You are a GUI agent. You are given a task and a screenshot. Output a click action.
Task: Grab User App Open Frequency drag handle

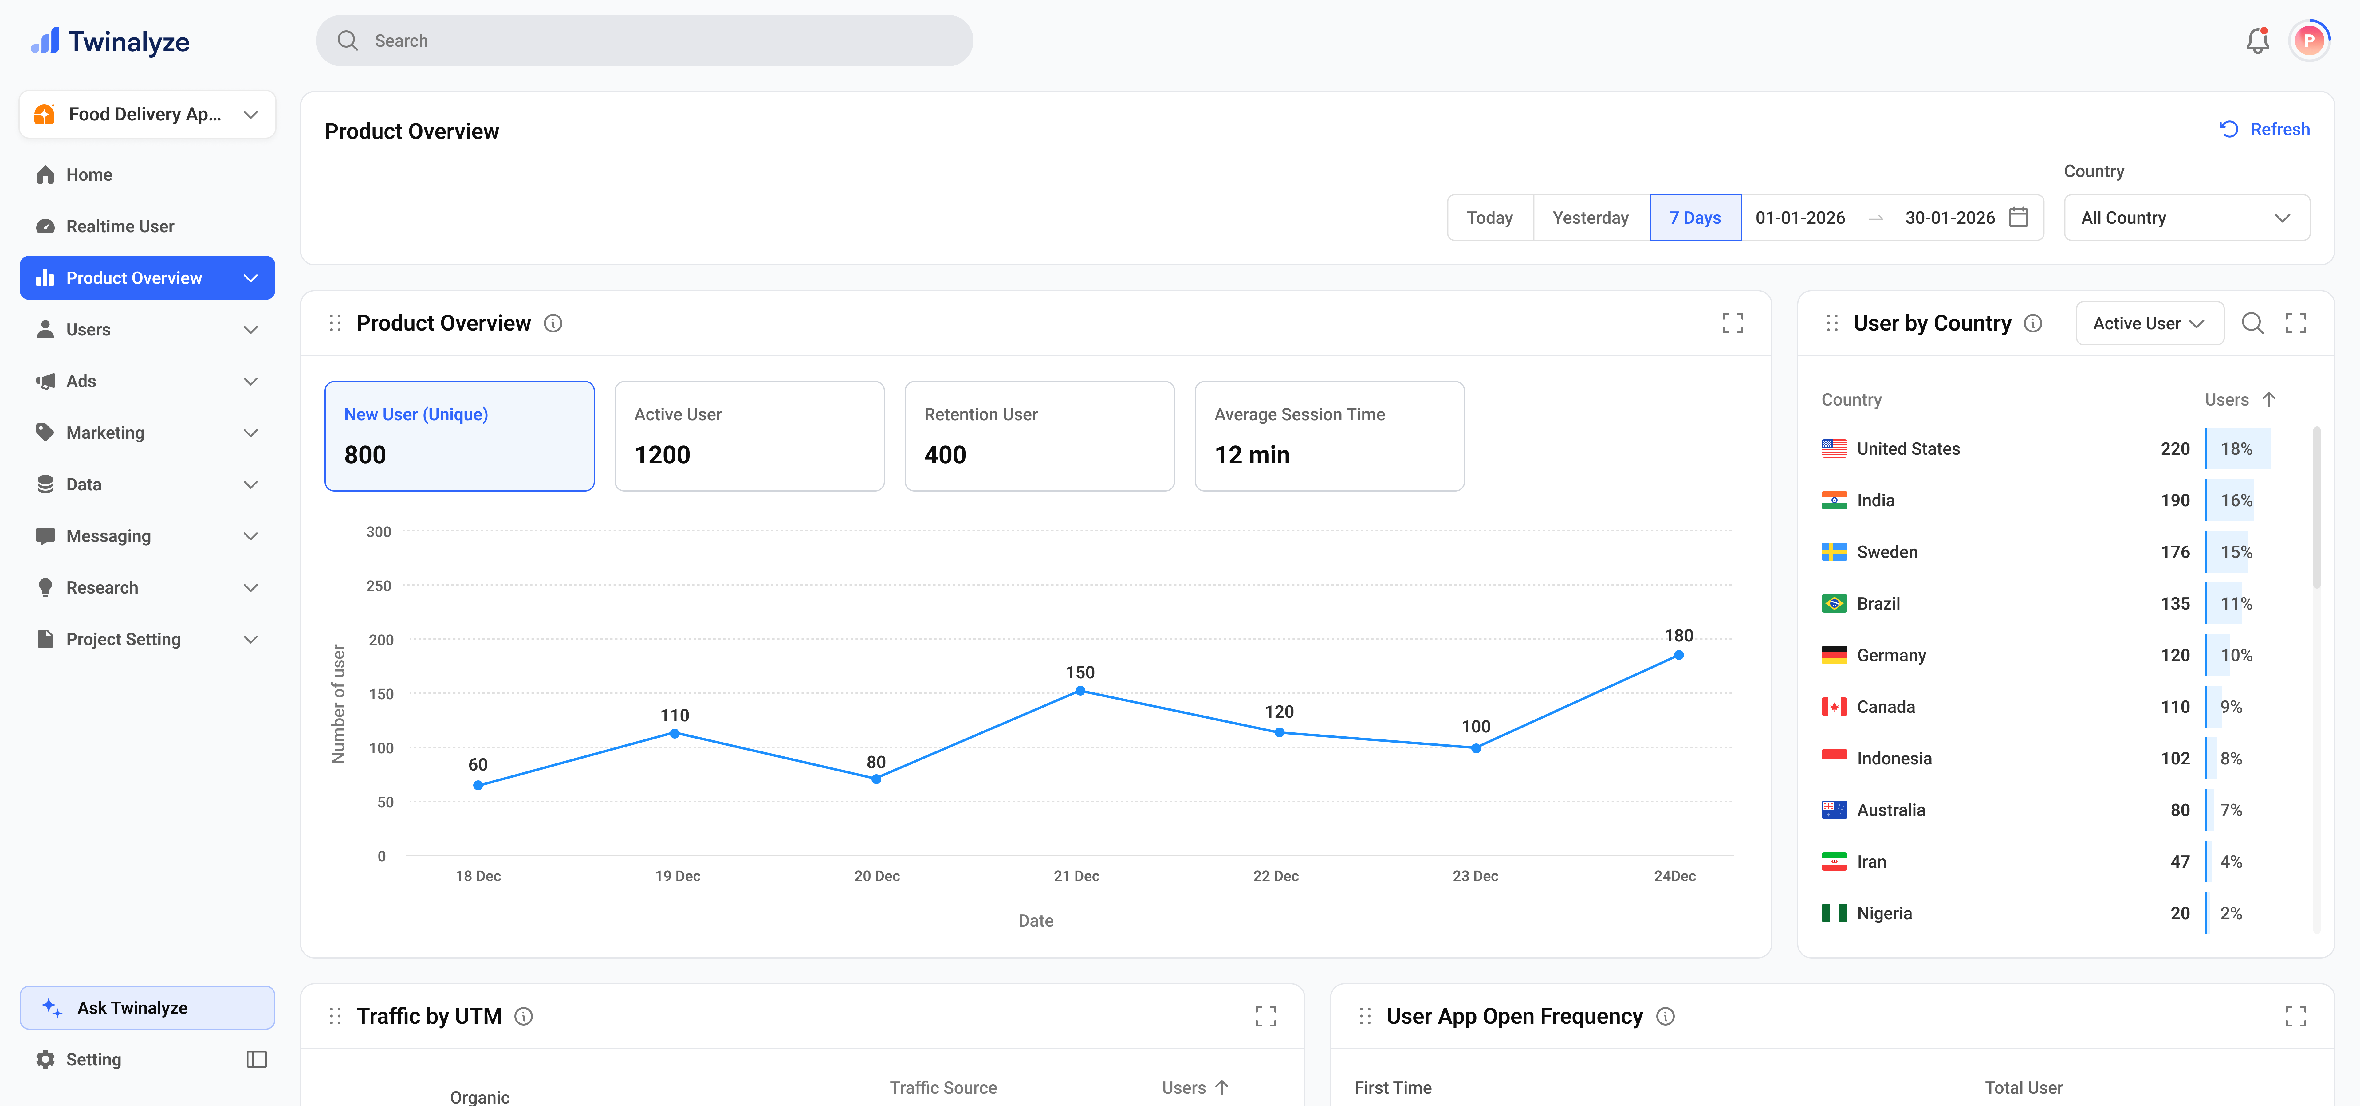(x=1365, y=1016)
